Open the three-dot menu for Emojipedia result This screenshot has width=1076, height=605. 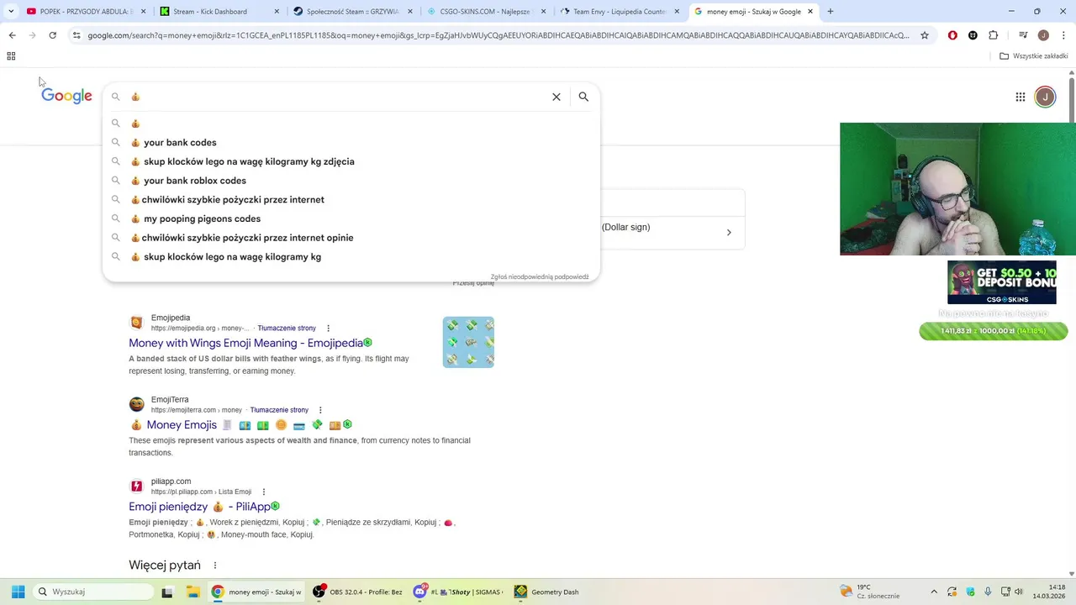point(328,329)
